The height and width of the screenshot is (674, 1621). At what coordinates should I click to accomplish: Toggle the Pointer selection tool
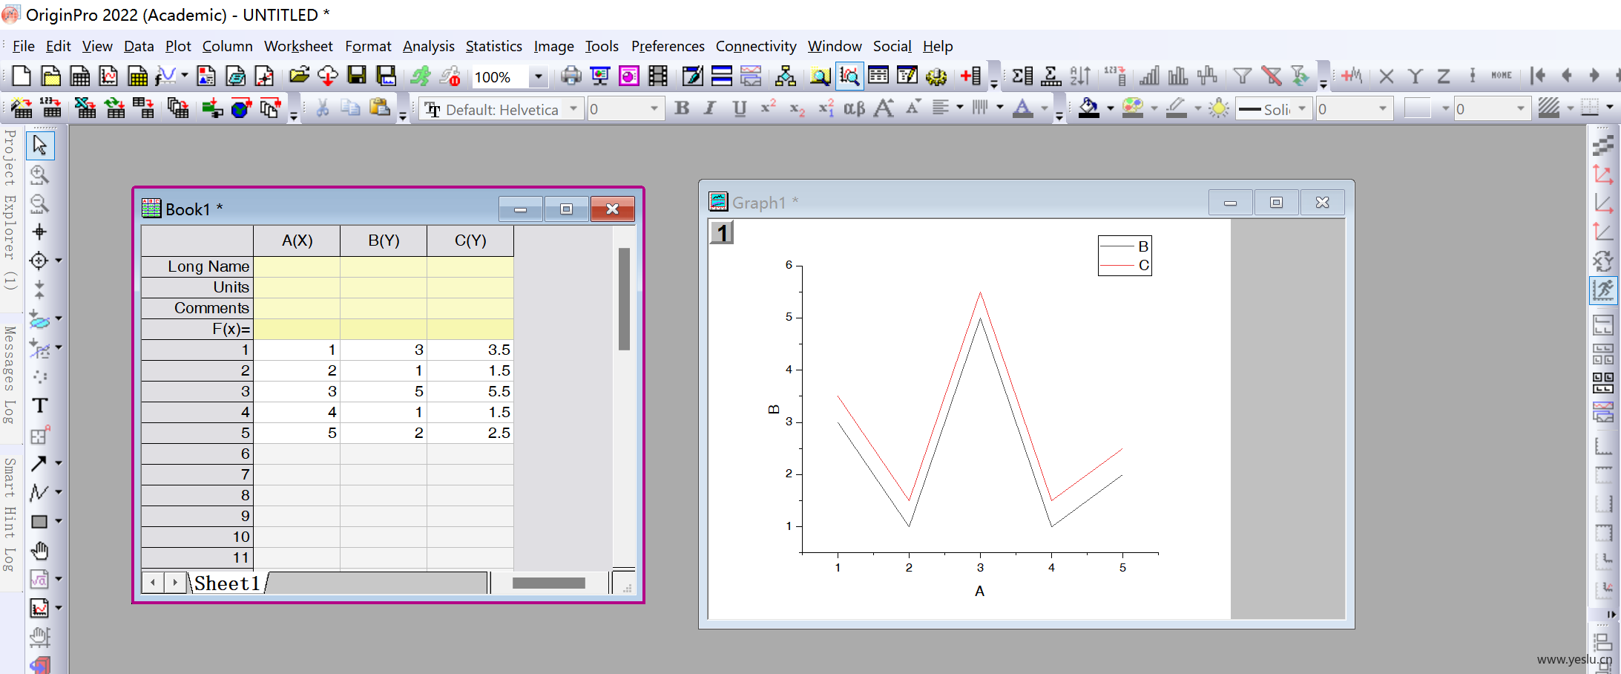(39, 145)
